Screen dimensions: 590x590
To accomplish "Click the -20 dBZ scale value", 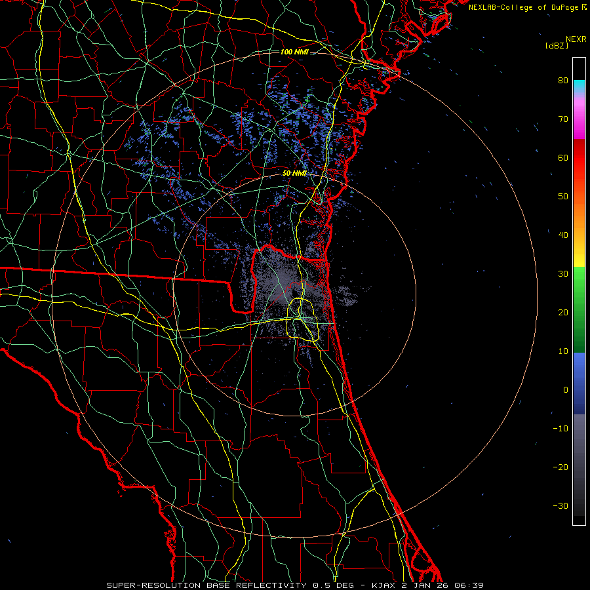I will coord(560,467).
